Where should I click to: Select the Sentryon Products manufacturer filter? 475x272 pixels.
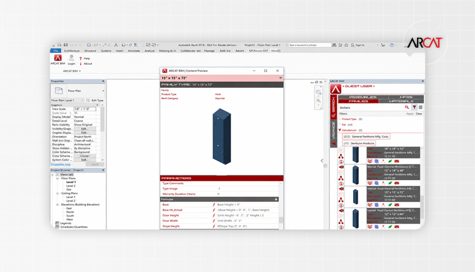point(359,143)
